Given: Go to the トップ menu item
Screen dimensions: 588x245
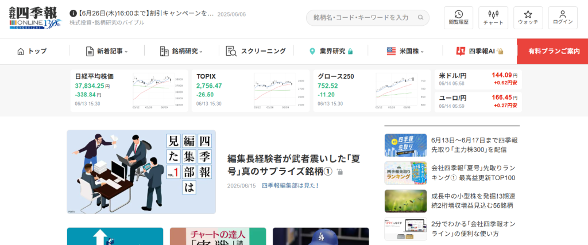Looking at the screenshot, I should pos(32,51).
